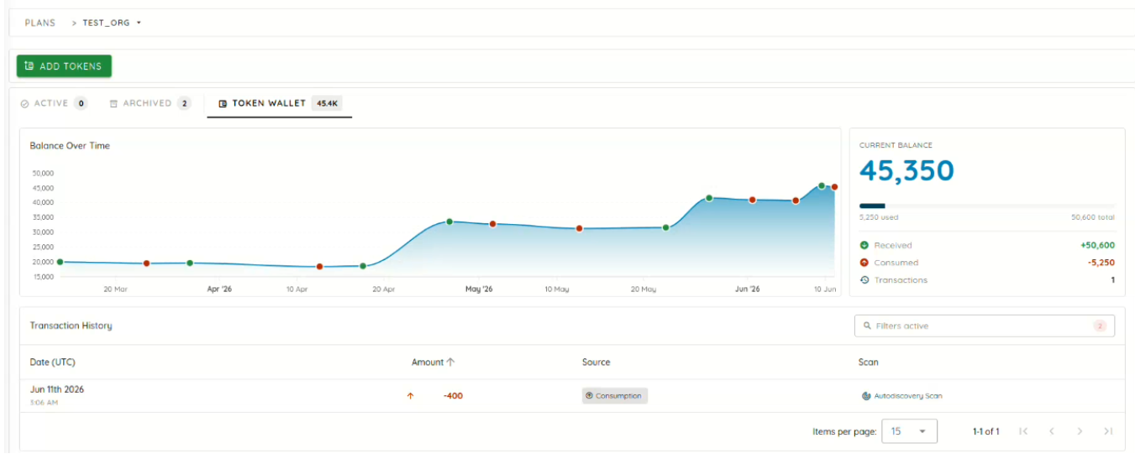Click the Autodiscovery Scan icon
This screenshot has height=459, width=1135.
click(866, 396)
